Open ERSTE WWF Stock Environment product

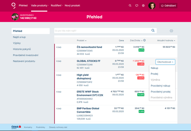[x=90, y=93]
